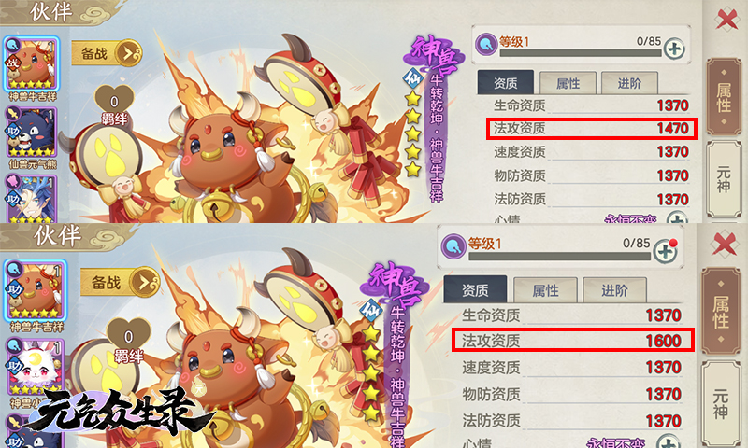
Task: Open the 元神 side tab in the top panel
Action: pos(724,179)
